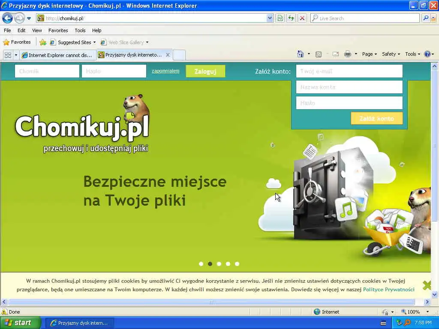The image size is (439, 329).
Task: Click the blue Help question icon
Action: pos(427,54)
